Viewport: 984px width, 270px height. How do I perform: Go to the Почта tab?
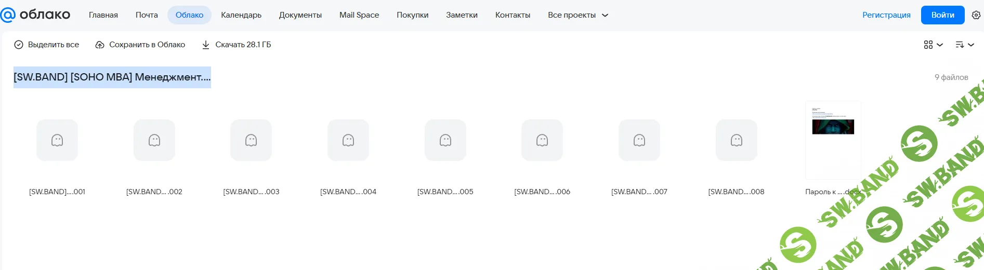147,15
